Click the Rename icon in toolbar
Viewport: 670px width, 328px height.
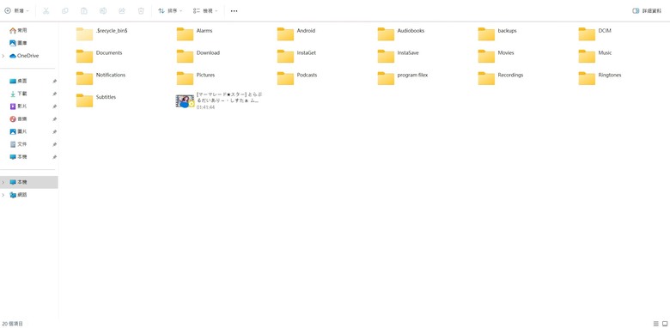tap(103, 10)
